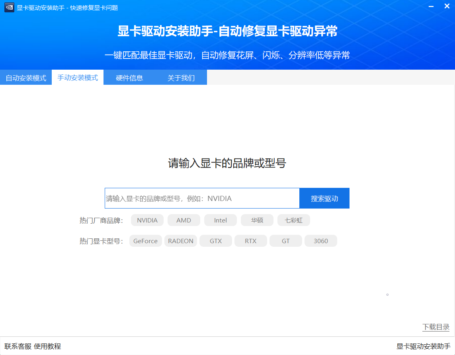Choose the GTX model shortcut
455x355 pixels.
[215, 241]
